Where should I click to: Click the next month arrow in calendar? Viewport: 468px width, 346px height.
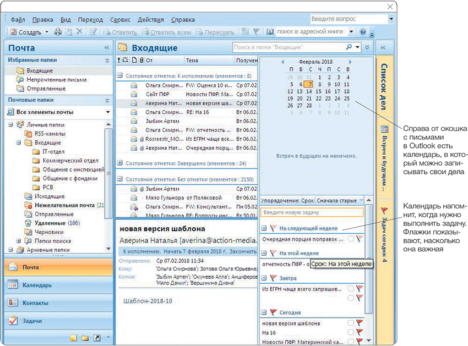[350, 62]
